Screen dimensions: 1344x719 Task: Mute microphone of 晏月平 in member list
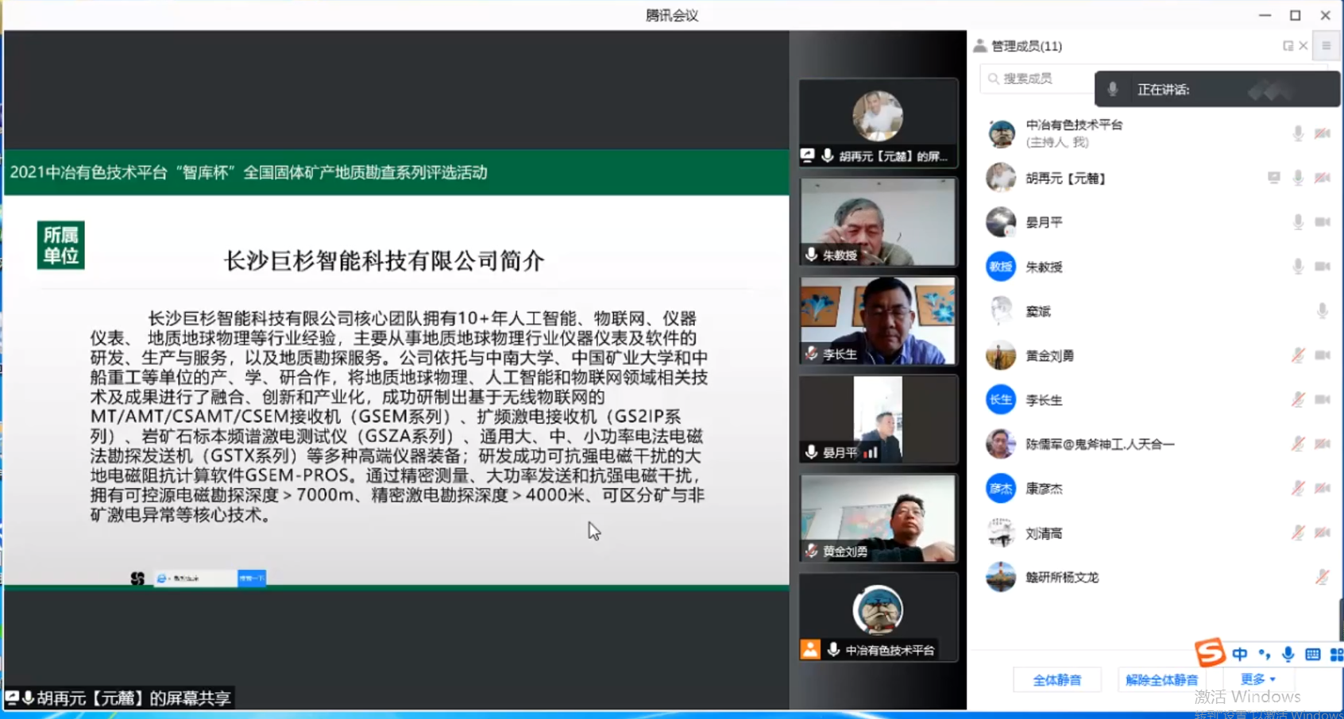pyautogui.click(x=1297, y=222)
